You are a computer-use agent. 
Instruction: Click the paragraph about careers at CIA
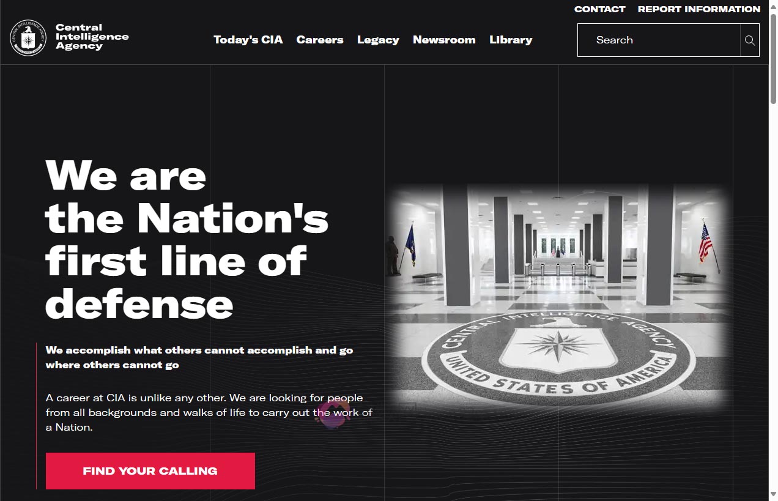tap(208, 412)
